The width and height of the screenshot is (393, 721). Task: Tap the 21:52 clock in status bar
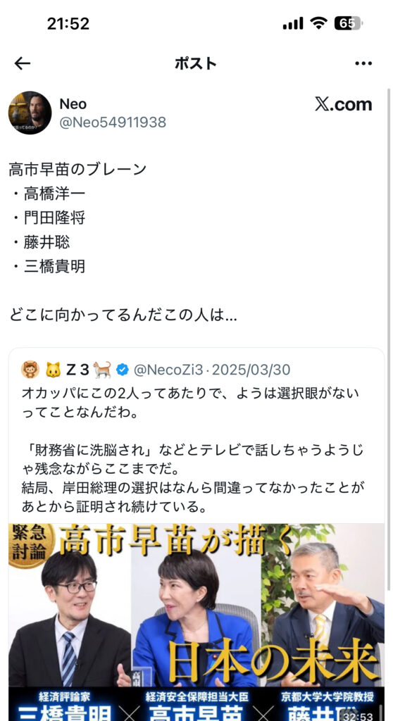pos(68,23)
